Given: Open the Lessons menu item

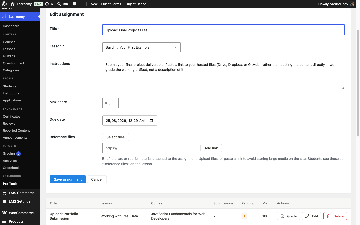Looking at the screenshot, I should tap(9, 49).
